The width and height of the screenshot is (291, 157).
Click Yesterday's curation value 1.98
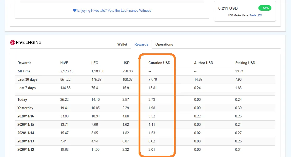152,108
